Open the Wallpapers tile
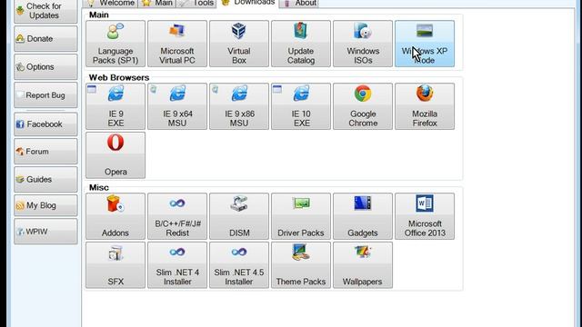582x327 pixels. pyautogui.click(x=363, y=265)
